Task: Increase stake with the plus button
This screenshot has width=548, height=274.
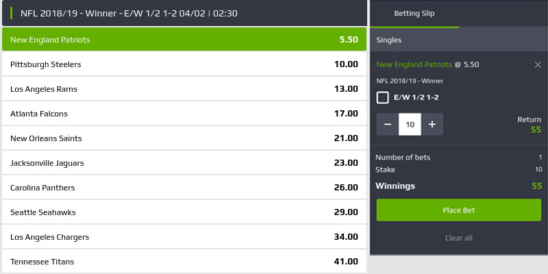Action: click(432, 125)
